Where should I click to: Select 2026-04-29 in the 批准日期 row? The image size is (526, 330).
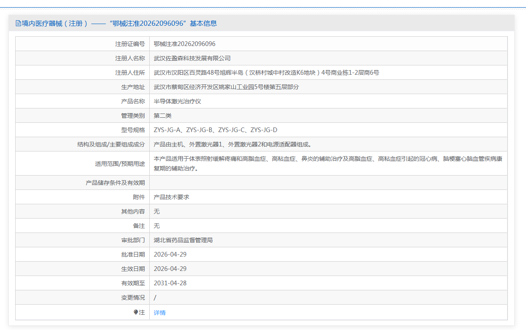[x=170, y=254]
